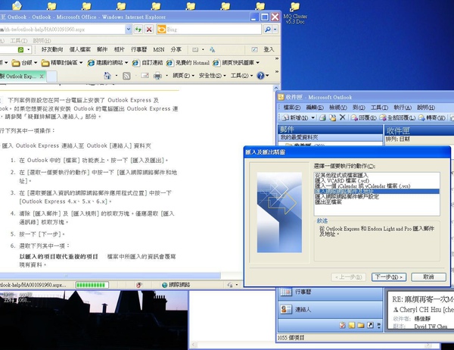Expand the 建議的網站 dropdown
454x350 pixels.
pos(126,63)
